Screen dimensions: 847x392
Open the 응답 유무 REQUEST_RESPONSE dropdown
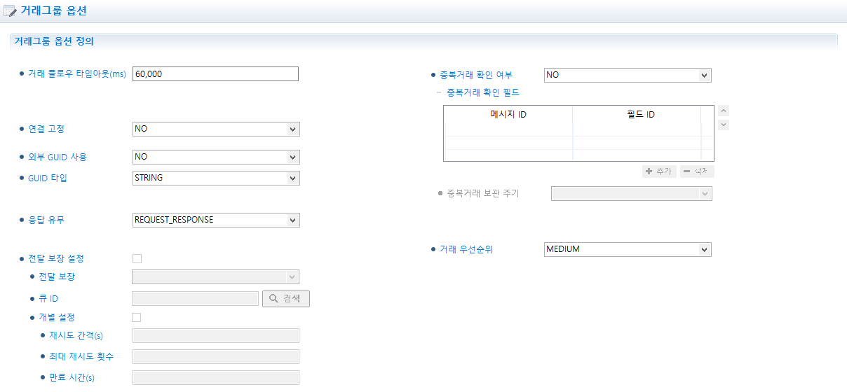pyautogui.click(x=216, y=220)
